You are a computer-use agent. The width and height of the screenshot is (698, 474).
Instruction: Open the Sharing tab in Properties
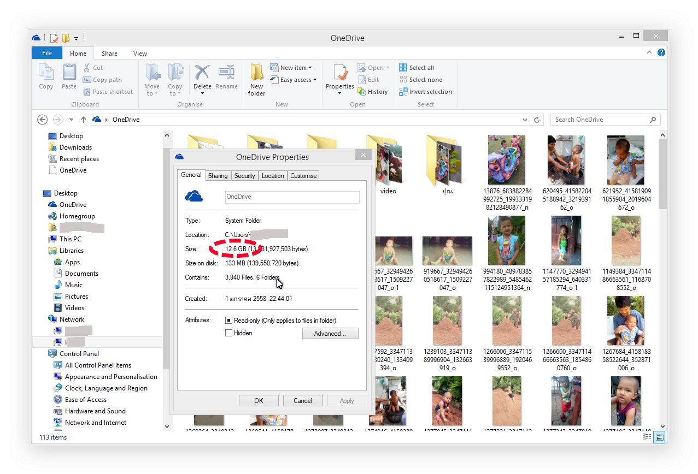point(218,176)
